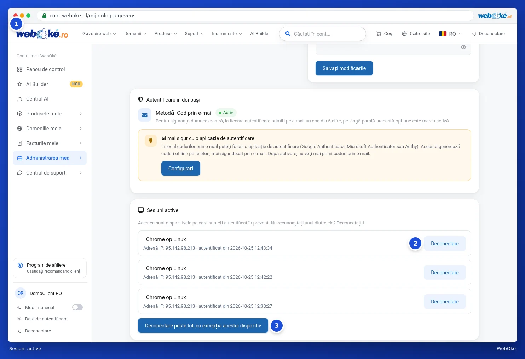525x359 pixels.
Task: Click the Program de afiliere card
Action: click(50, 268)
